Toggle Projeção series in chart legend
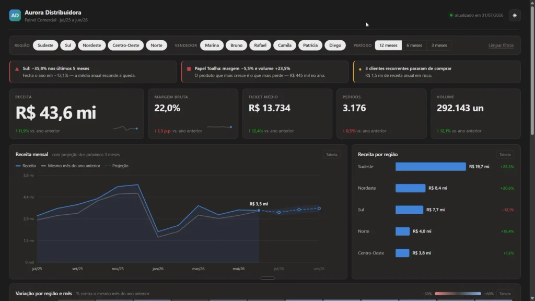Image resolution: width=535 pixels, height=301 pixels. click(117, 166)
